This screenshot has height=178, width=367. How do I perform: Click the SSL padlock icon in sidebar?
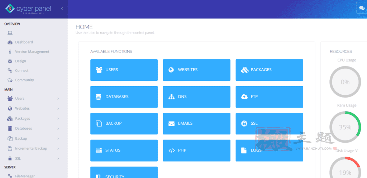click(x=10, y=158)
